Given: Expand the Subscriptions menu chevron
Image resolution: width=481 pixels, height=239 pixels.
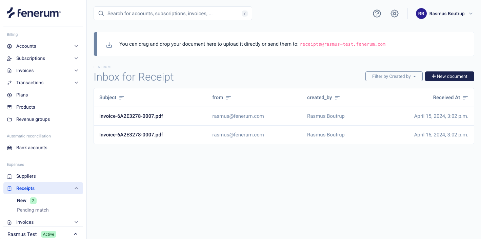Looking at the screenshot, I should [76, 58].
